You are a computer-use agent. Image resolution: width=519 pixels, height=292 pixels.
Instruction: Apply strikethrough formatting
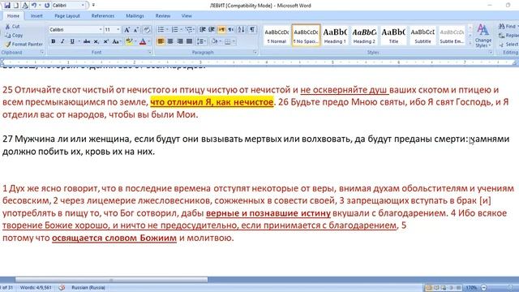87,41
